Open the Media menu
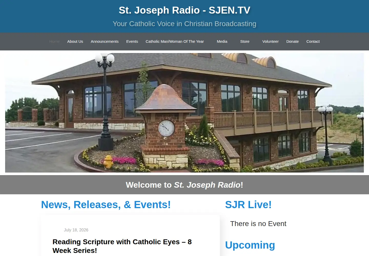Screen dimensions: 369x256 (222, 41)
